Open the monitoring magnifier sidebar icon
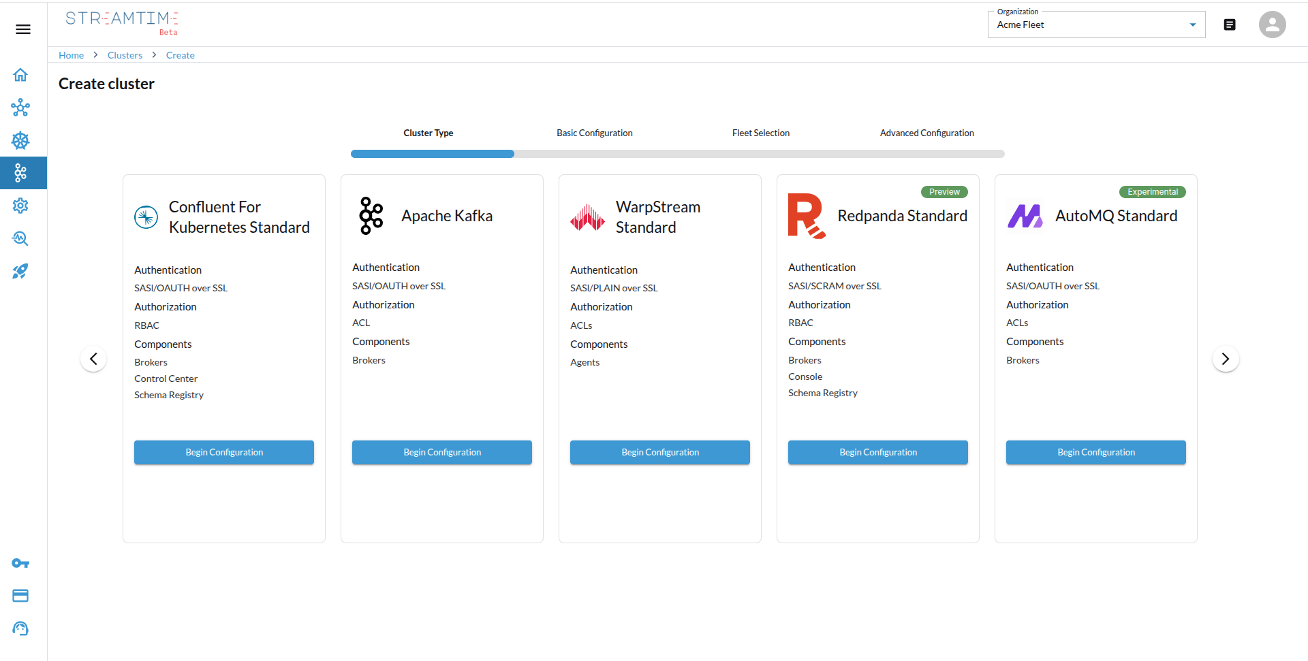The height and width of the screenshot is (661, 1308). click(x=20, y=238)
